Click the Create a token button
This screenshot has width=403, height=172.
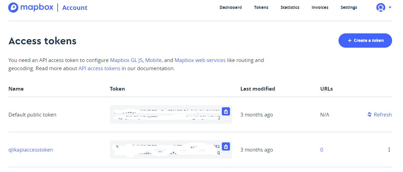coord(365,41)
